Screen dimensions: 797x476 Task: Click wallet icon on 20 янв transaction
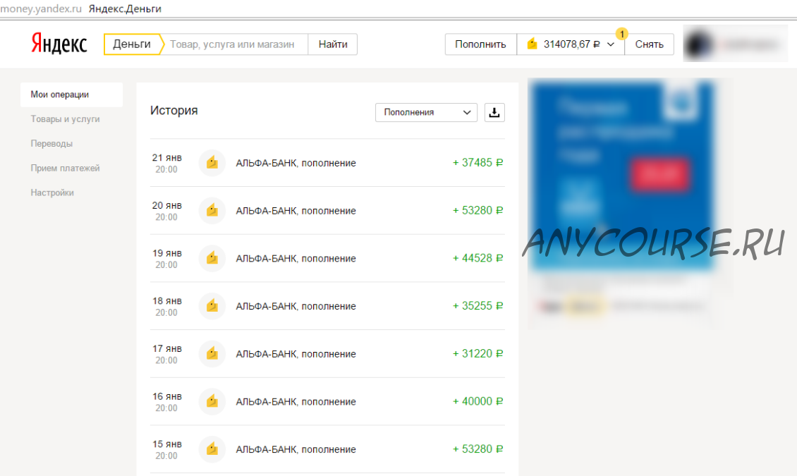212,211
